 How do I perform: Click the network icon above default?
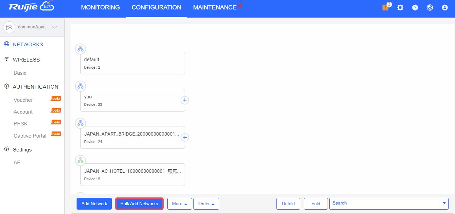click(x=80, y=49)
